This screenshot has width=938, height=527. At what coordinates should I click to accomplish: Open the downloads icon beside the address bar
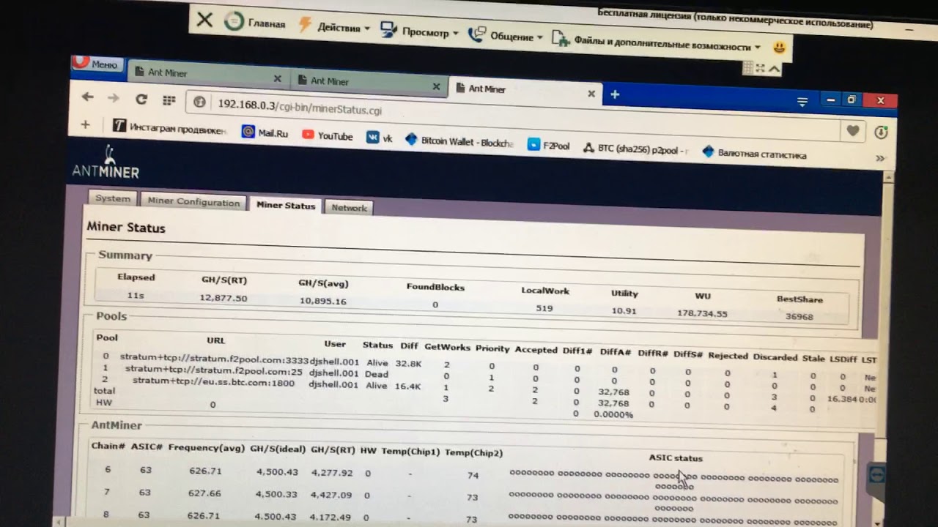pos(881,132)
